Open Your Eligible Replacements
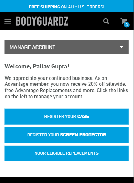 coord(67,153)
